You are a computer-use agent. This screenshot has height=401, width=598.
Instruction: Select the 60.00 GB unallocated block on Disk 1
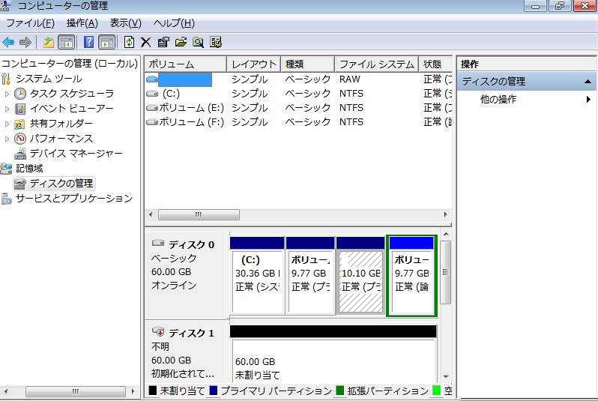tap(333, 352)
